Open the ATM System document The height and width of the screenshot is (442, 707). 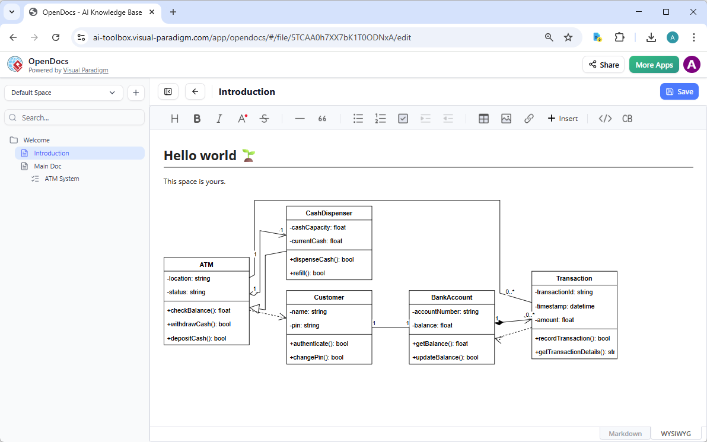click(62, 179)
